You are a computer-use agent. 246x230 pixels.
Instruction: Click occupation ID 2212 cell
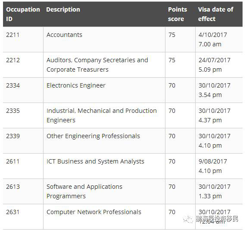coord(23,65)
